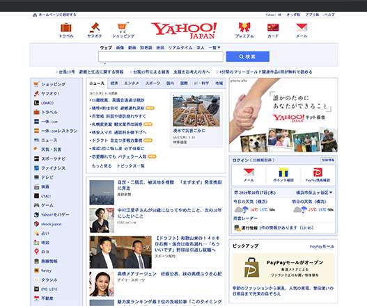The height and width of the screenshot is (306, 367).
Task: Open the トピックス一覧 link
Action: (x=131, y=166)
